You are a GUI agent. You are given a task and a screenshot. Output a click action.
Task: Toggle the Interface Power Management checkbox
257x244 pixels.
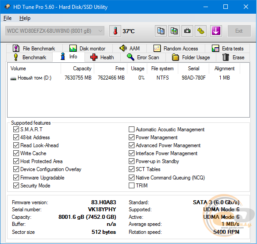coord(131,153)
